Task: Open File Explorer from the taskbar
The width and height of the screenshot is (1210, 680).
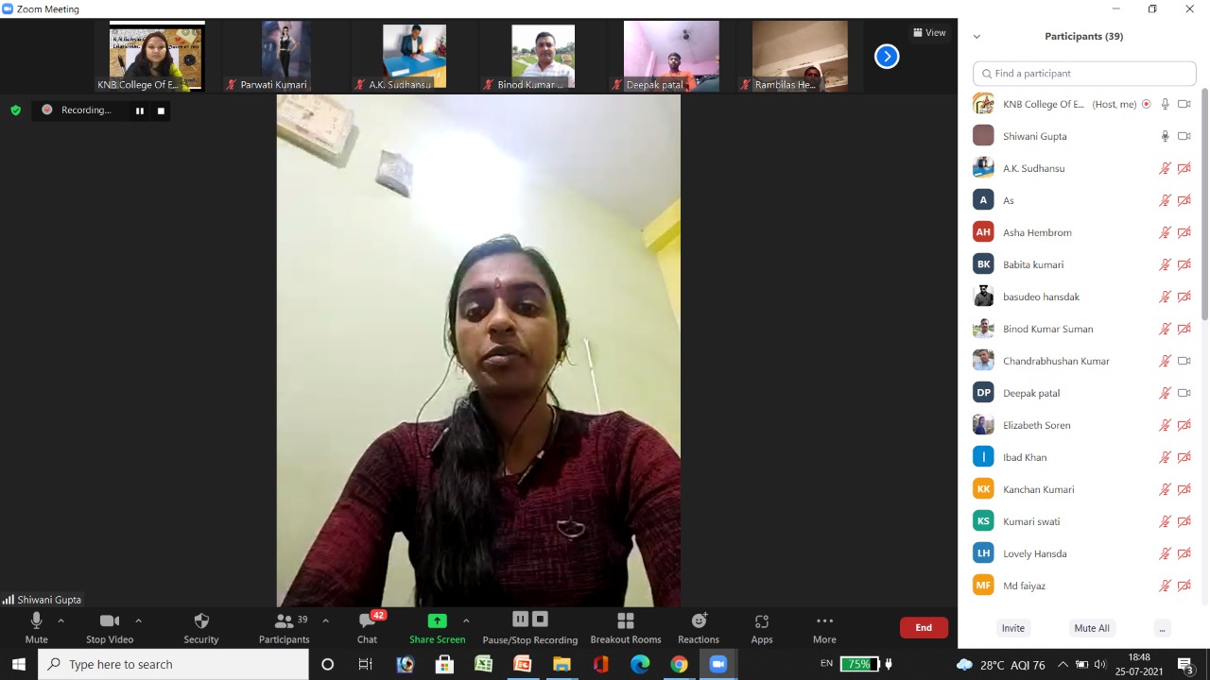Action: point(562,664)
